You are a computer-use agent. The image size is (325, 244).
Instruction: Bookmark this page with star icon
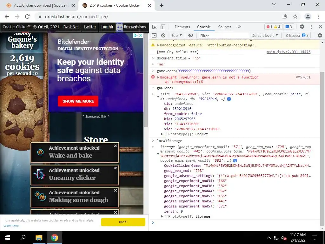tap(295, 17)
